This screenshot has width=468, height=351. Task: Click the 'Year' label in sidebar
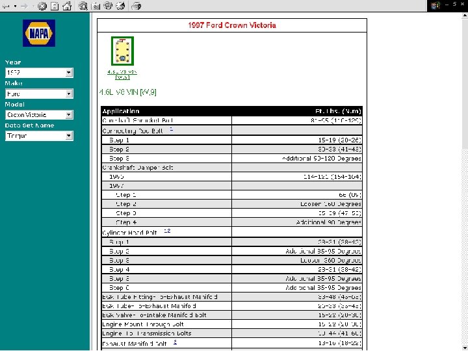(x=13, y=62)
